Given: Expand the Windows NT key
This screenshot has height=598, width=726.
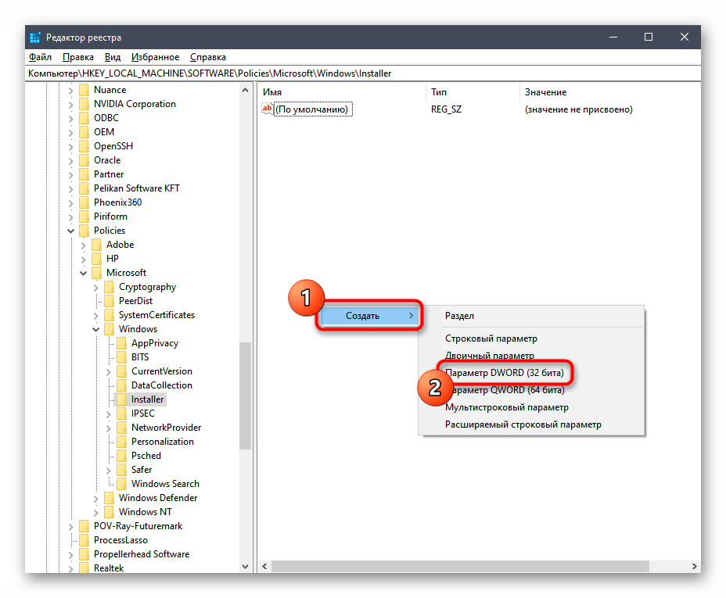Looking at the screenshot, I should pyautogui.click(x=96, y=513).
